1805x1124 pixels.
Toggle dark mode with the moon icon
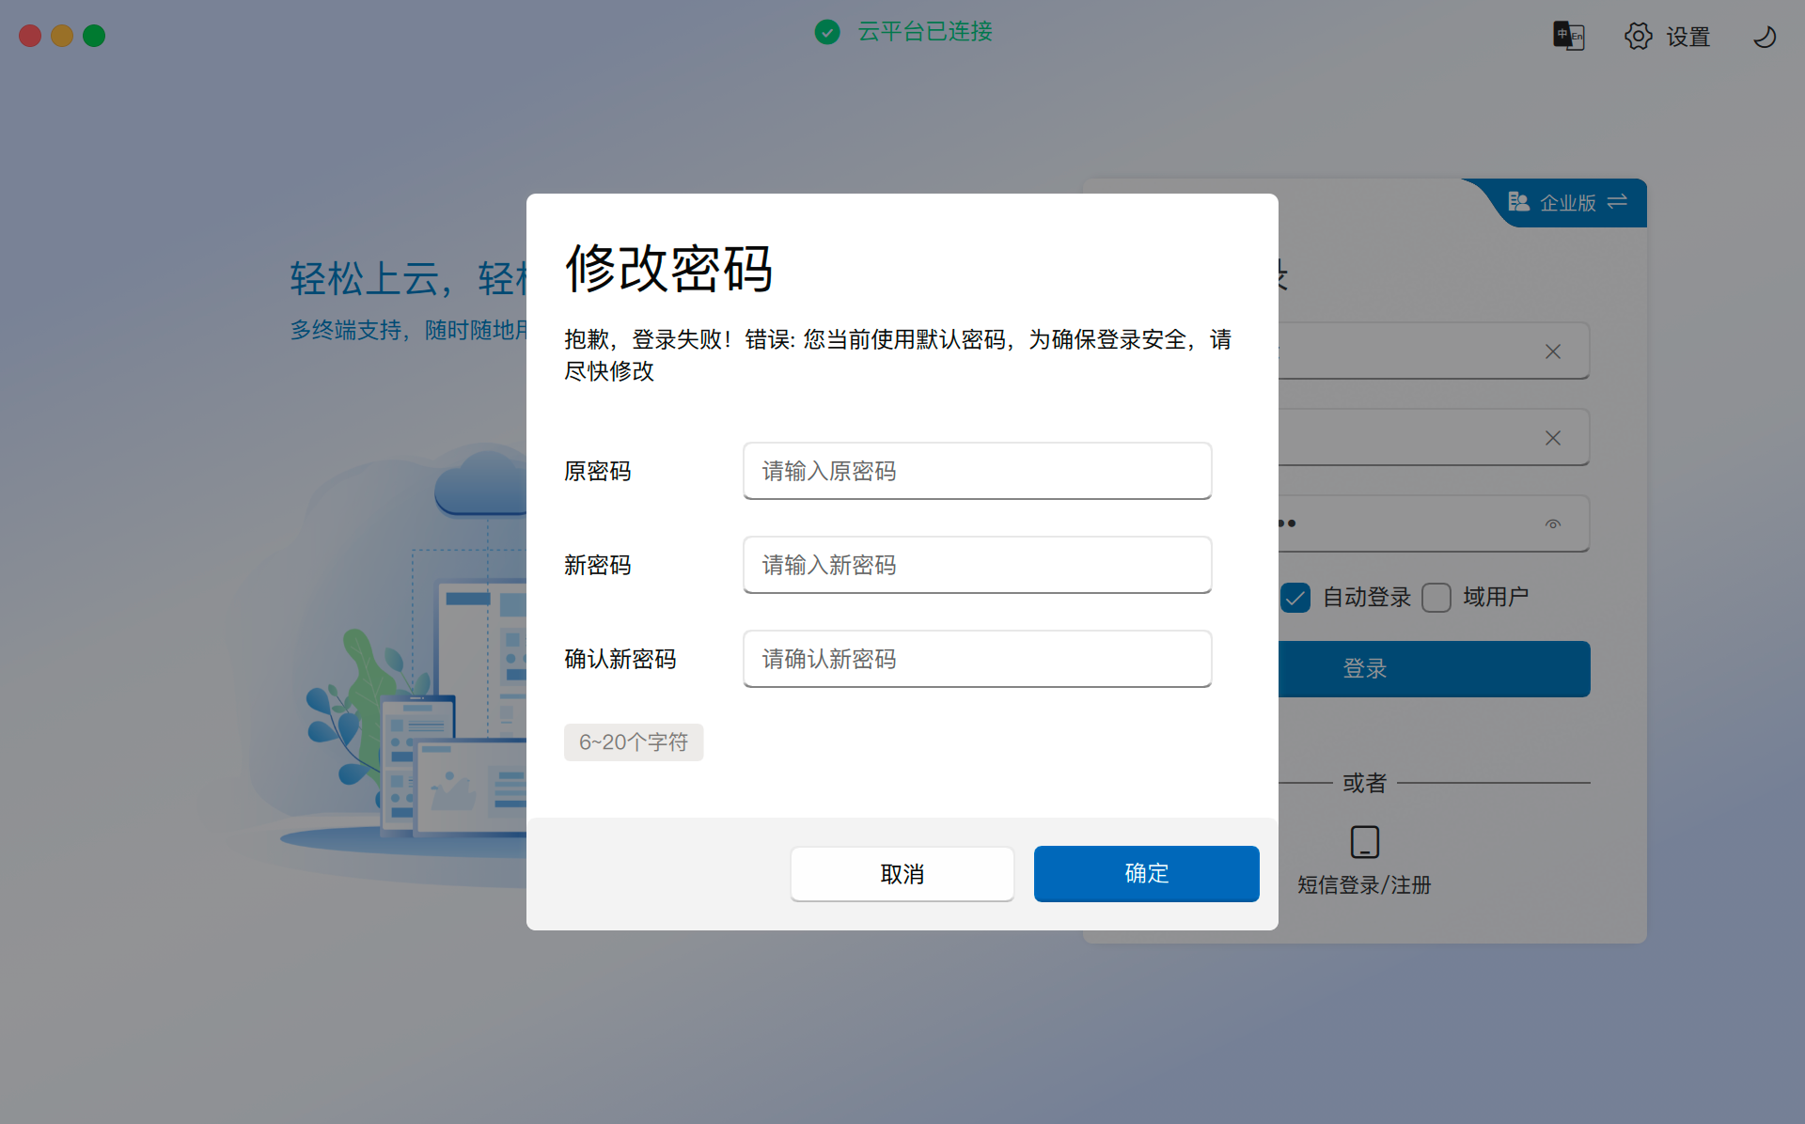pos(1764,36)
